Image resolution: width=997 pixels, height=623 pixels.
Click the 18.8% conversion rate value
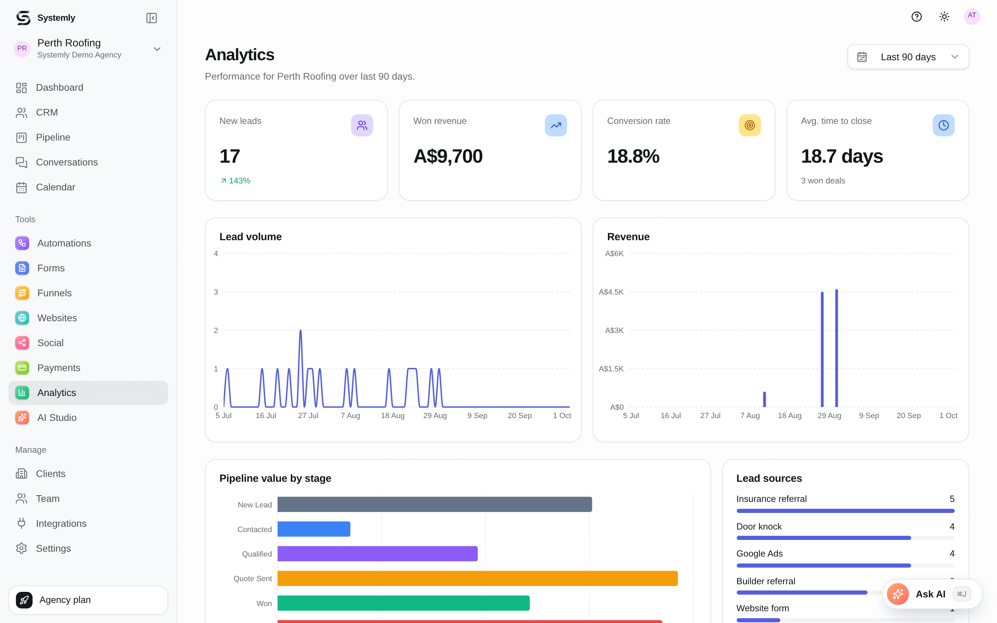click(633, 156)
